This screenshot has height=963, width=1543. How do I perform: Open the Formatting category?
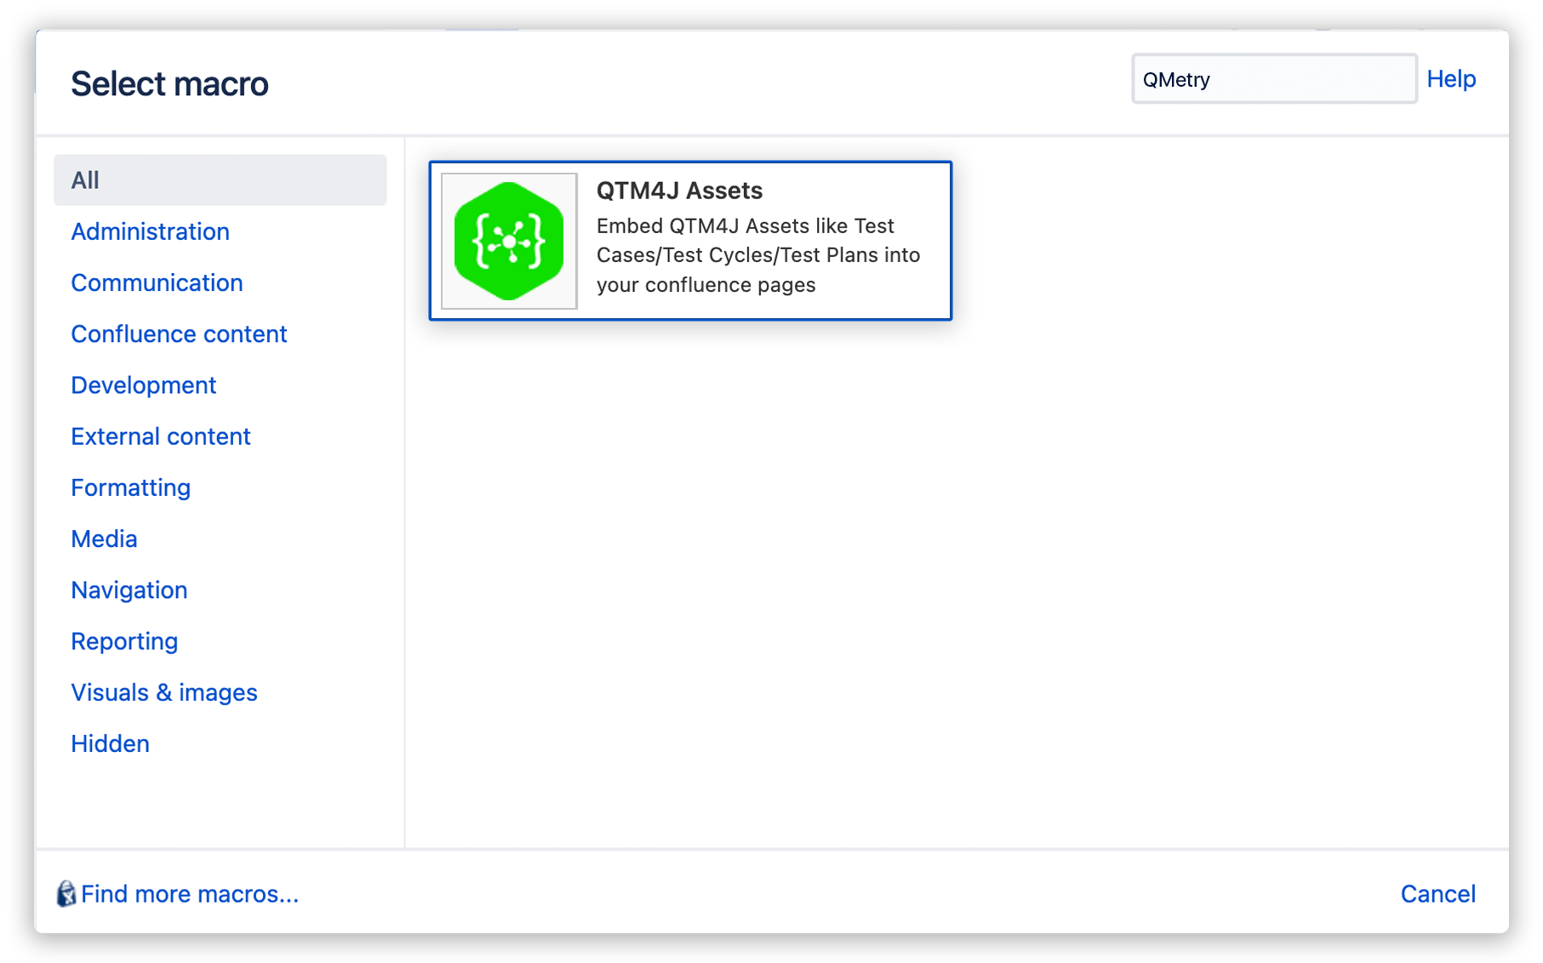tap(130, 487)
